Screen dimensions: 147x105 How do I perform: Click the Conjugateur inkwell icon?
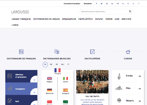10,88
